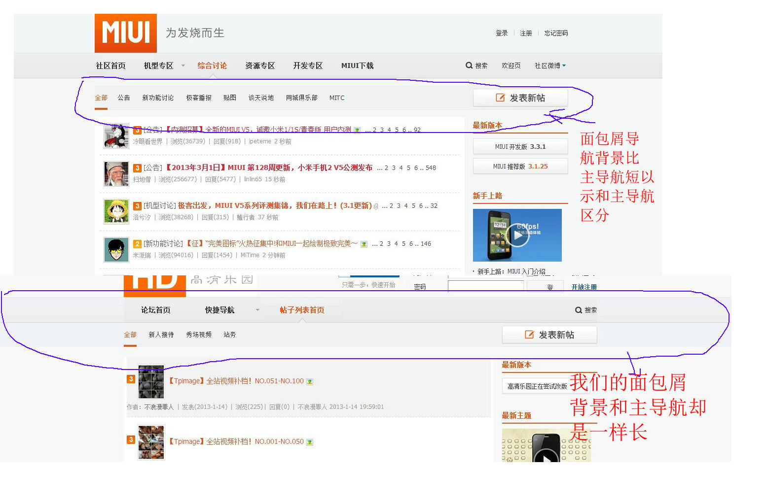Viewport: 765px width, 502px height.
Task: Click the 忘记密码 link
Action: [555, 33]
